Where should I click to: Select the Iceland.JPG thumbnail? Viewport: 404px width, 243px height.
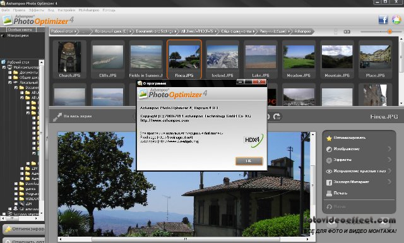(x=222, y=59)
